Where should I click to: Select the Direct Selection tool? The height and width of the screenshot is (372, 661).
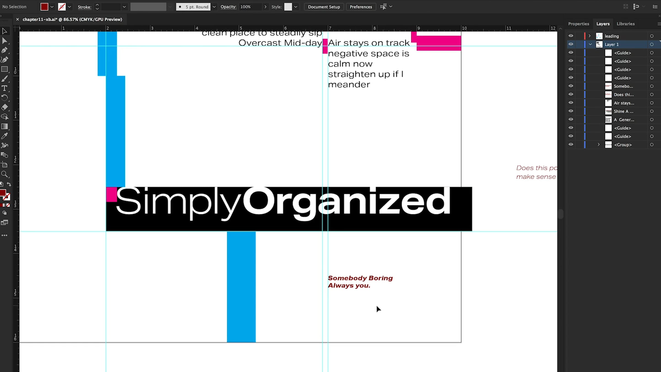(x=4, y=41)
